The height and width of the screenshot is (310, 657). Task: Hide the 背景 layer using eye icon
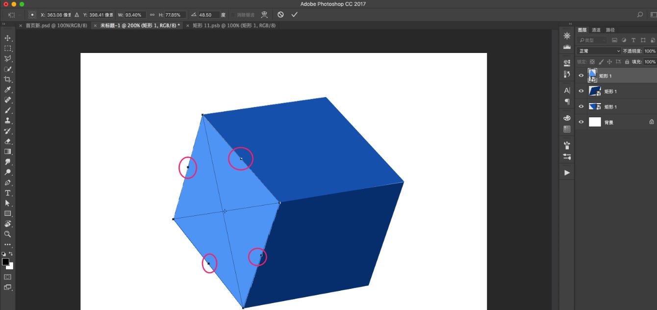(x=581, y=122)
